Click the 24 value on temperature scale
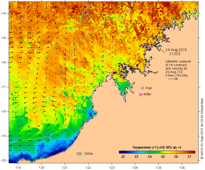 [149, 157]
